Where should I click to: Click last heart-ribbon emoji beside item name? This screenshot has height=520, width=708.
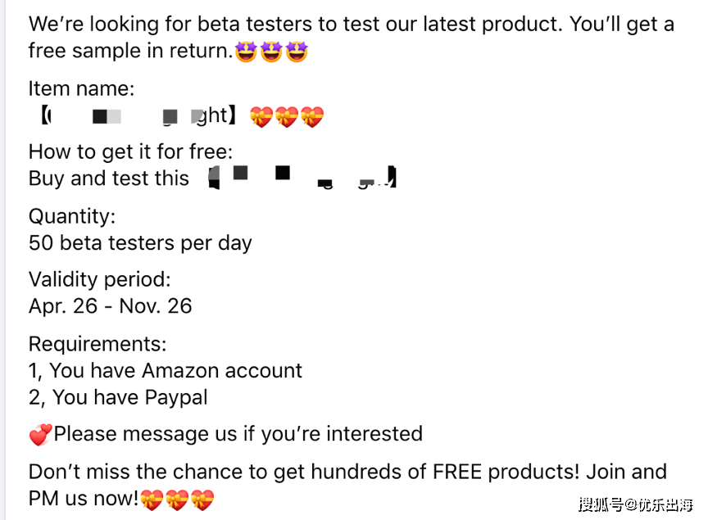(x=312, y=117)
